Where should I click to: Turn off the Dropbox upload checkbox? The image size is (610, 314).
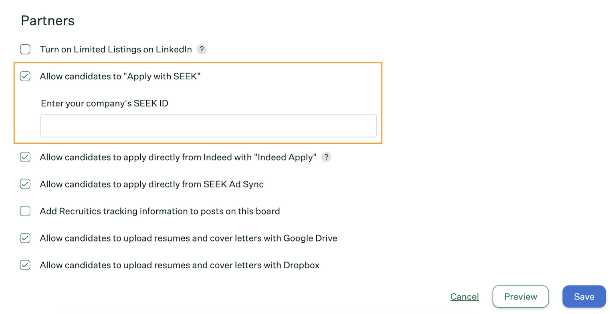(25, 265)
